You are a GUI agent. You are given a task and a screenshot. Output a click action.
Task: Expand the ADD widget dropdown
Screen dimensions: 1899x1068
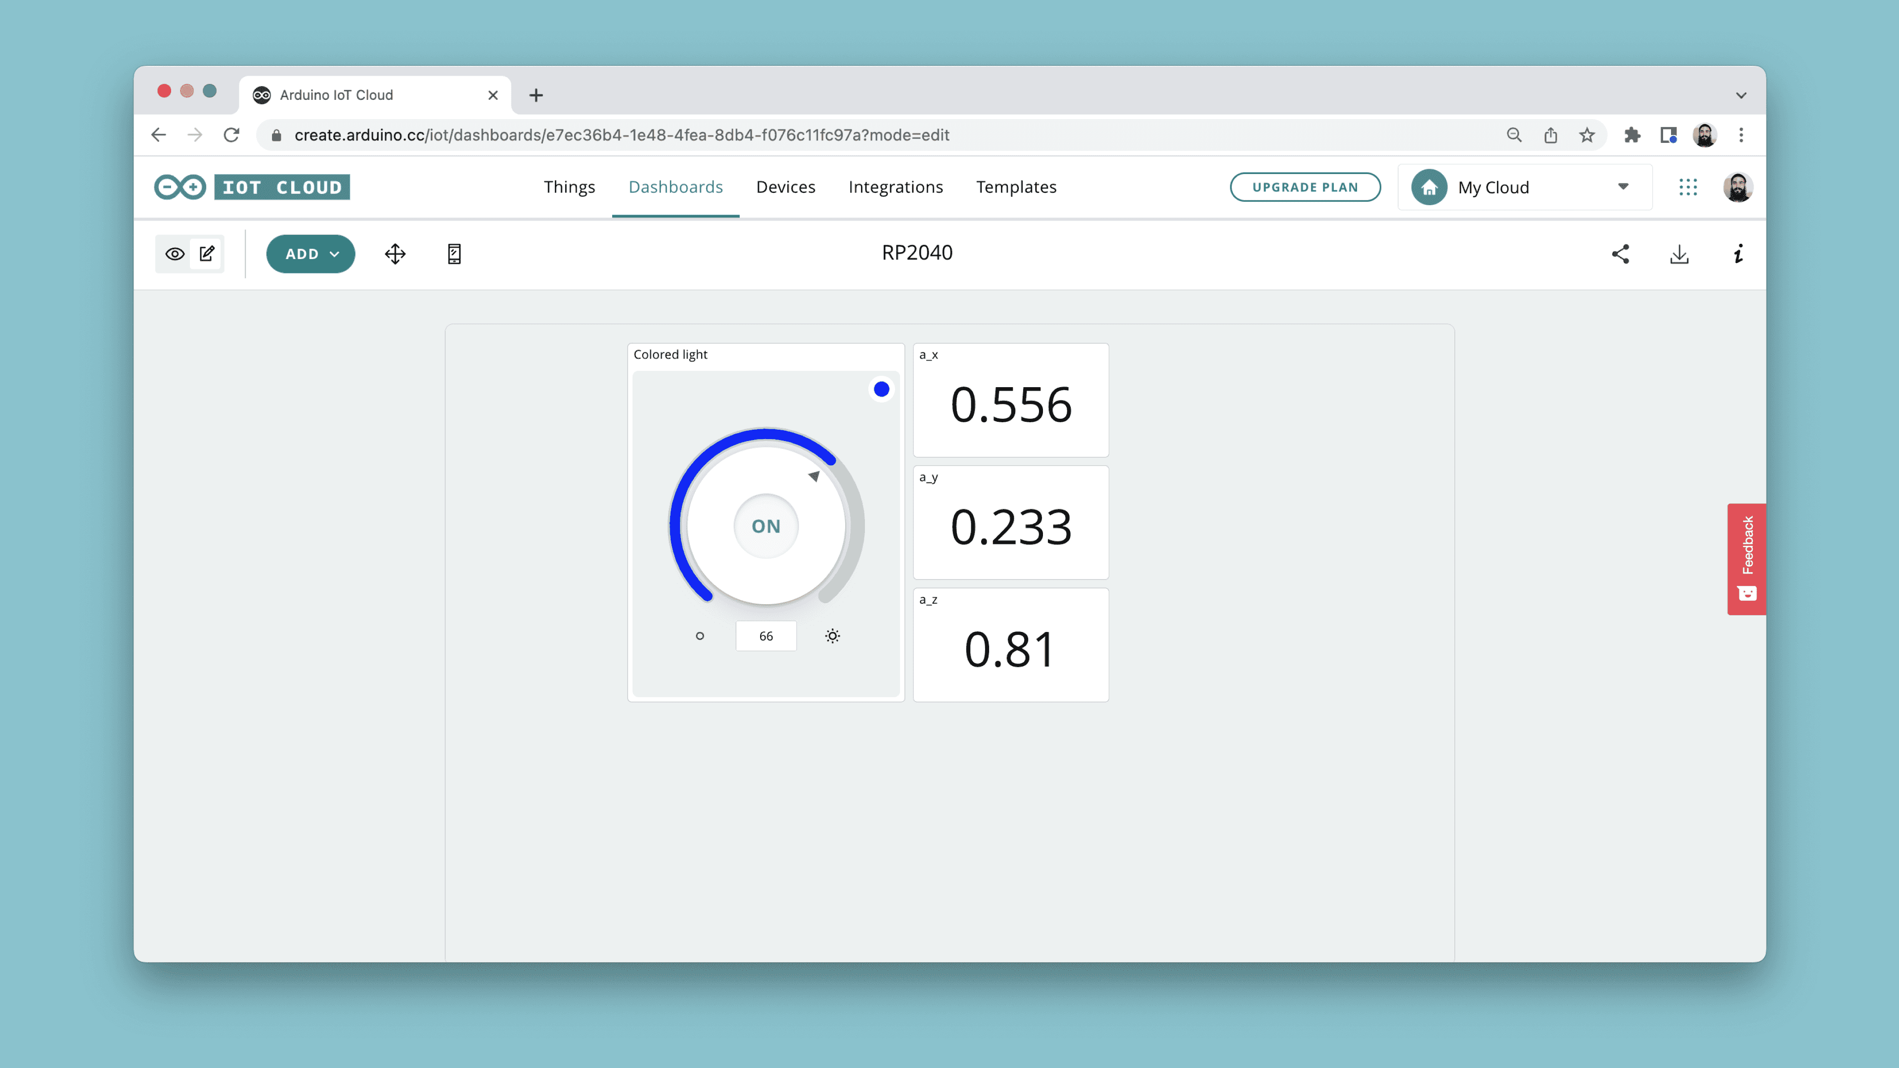coord(311,254)
